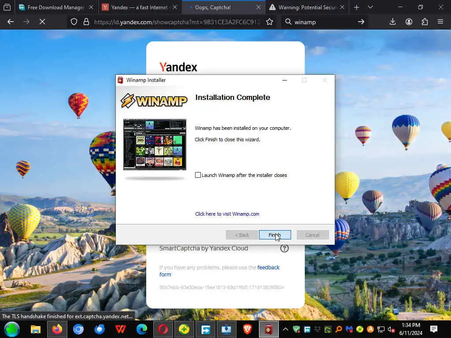Image resolution: width=451 pixels, height=338 pixels.
Task: Expand the list all tabs dropdown
Action: tap(370, 7)
